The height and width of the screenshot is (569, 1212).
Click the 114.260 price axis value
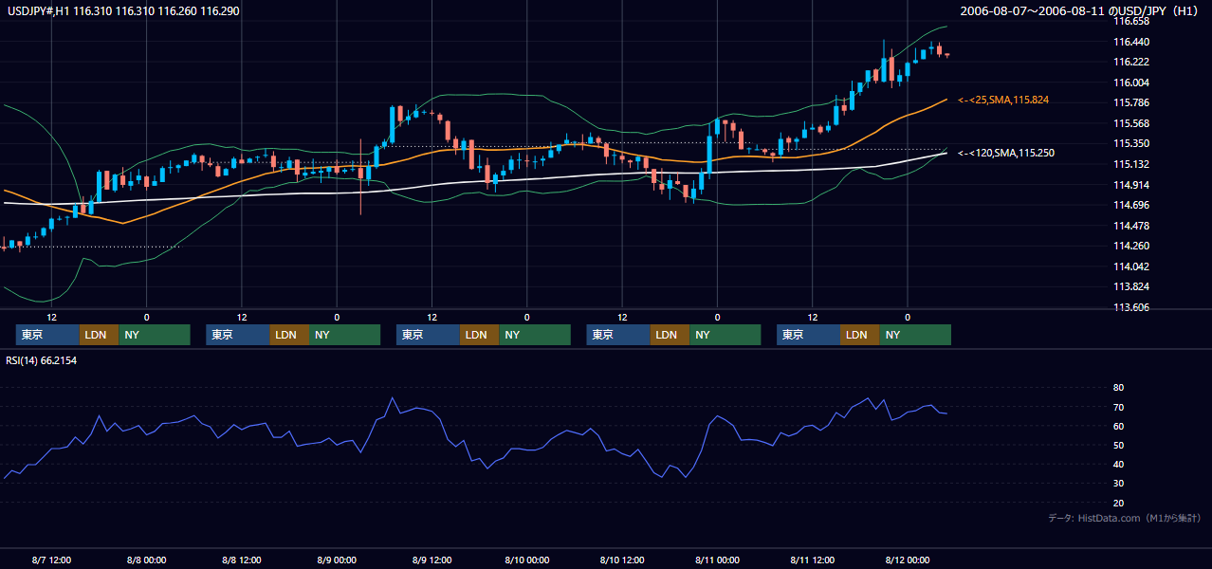coord(1131,247)
